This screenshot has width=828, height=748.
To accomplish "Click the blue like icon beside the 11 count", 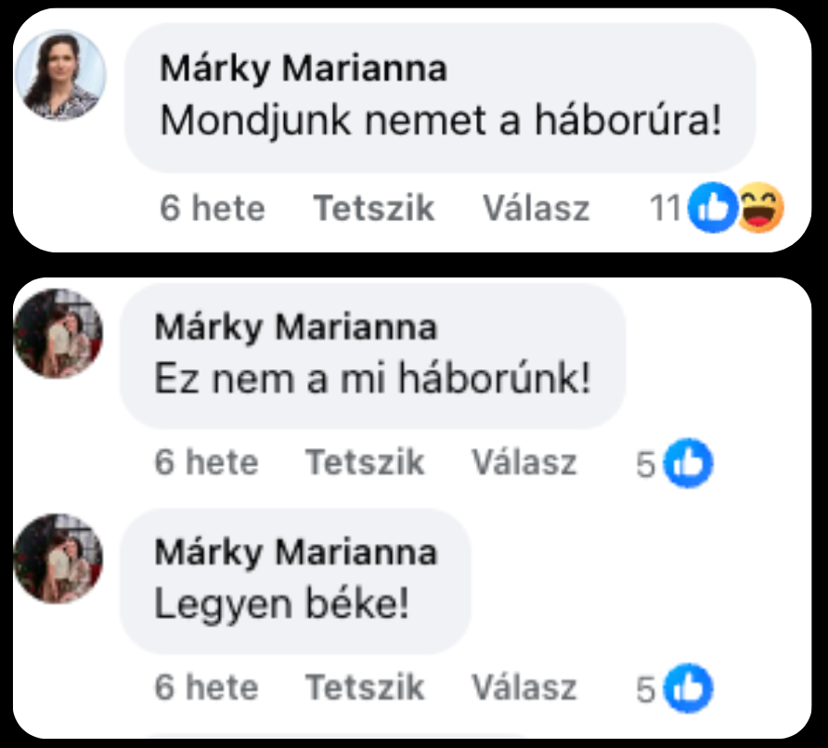I will pyautogui.click(x=713, y=208).
